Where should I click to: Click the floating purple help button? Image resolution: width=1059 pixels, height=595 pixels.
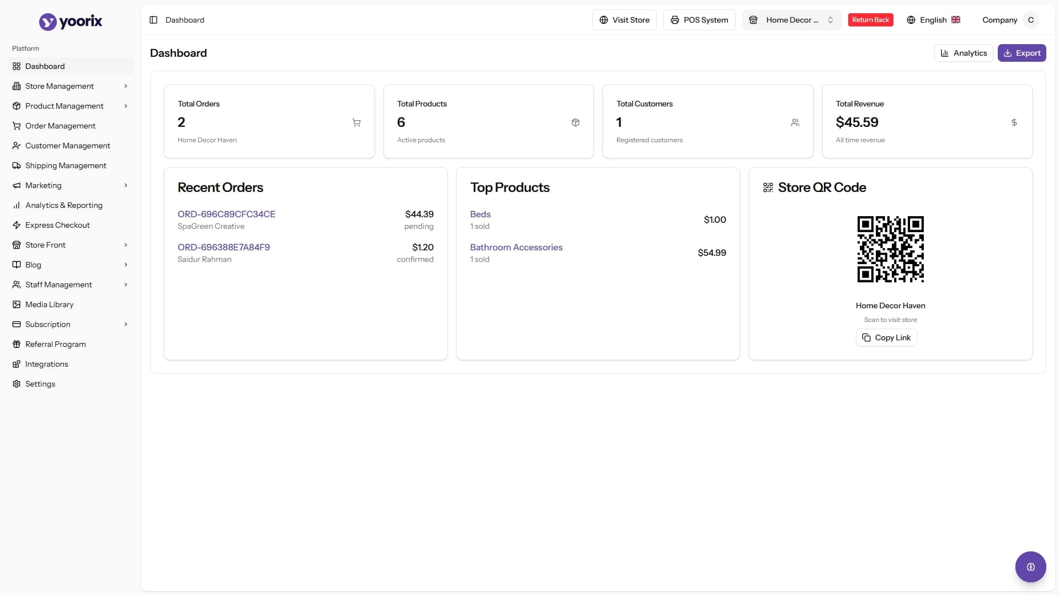1030,566
